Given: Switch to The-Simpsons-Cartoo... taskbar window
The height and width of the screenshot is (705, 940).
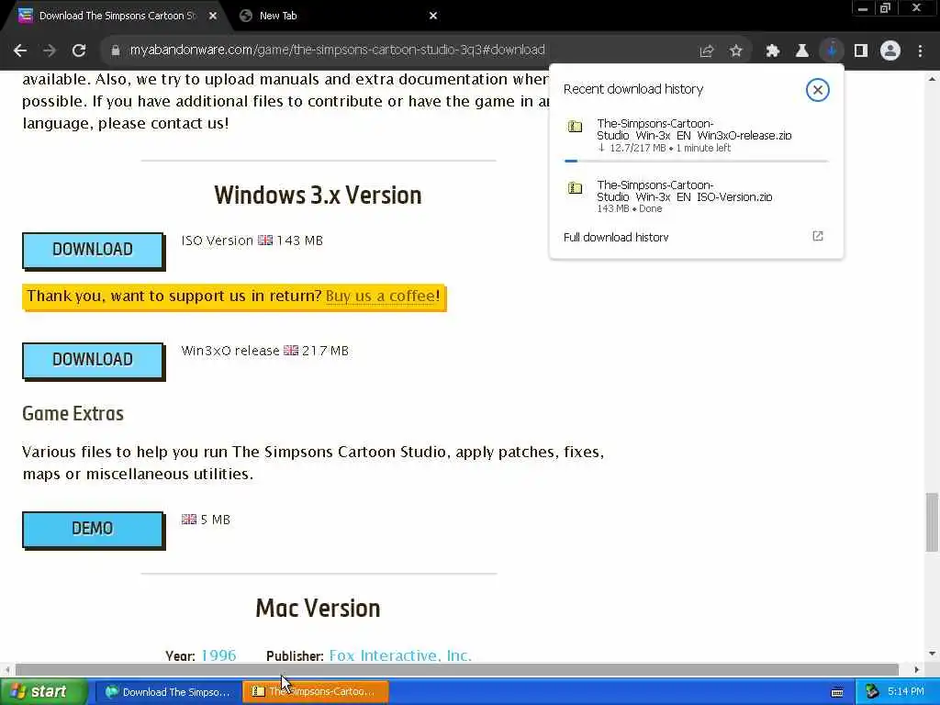Looking at the screenshot, I should click(x=316, y=692).
